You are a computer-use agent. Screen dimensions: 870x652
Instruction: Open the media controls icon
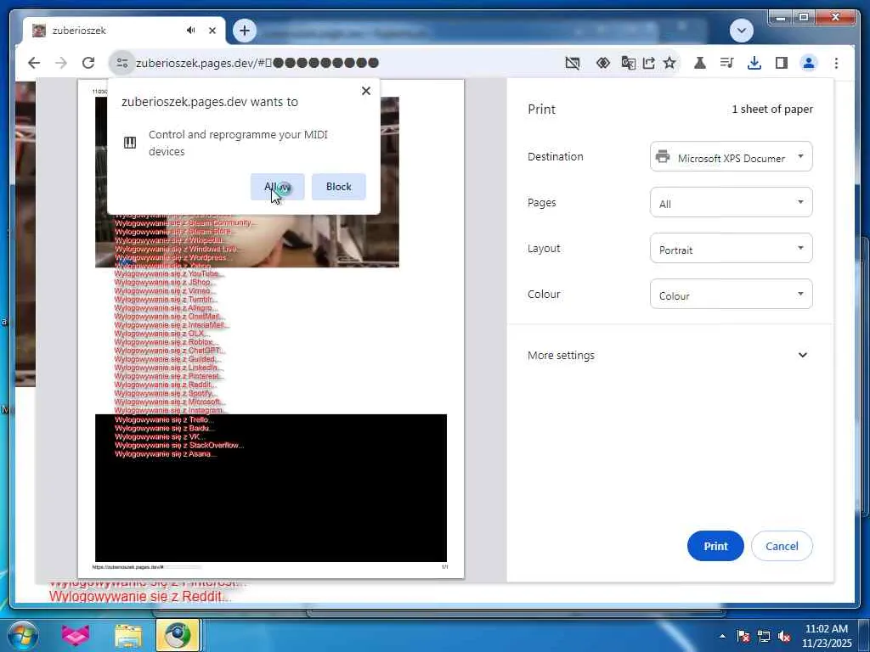click(x=727, y=63)
